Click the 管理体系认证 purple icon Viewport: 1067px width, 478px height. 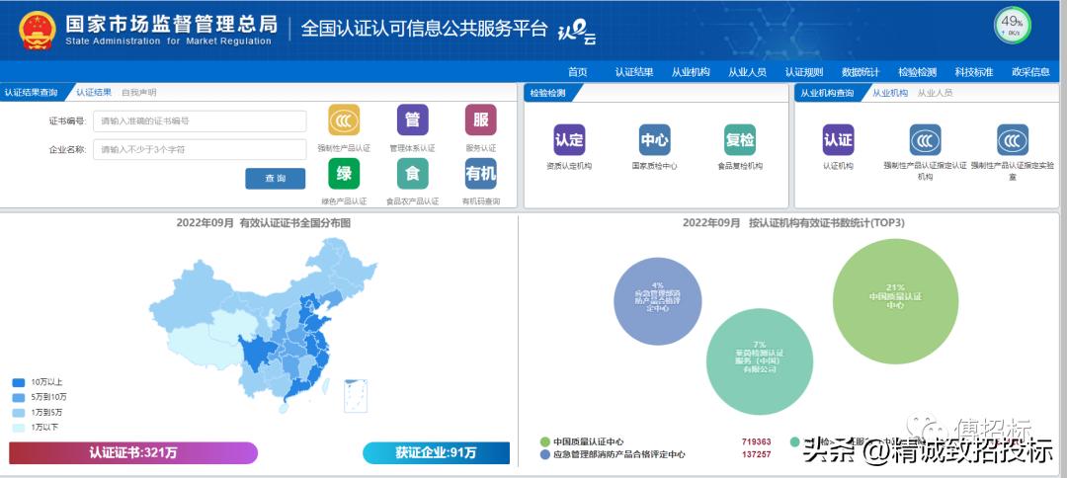click(412, 120)
